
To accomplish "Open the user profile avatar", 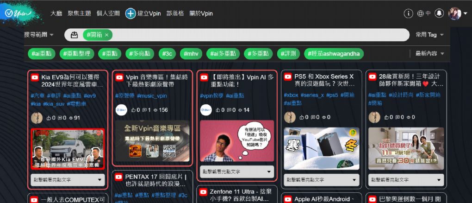I will pos(454,13).
